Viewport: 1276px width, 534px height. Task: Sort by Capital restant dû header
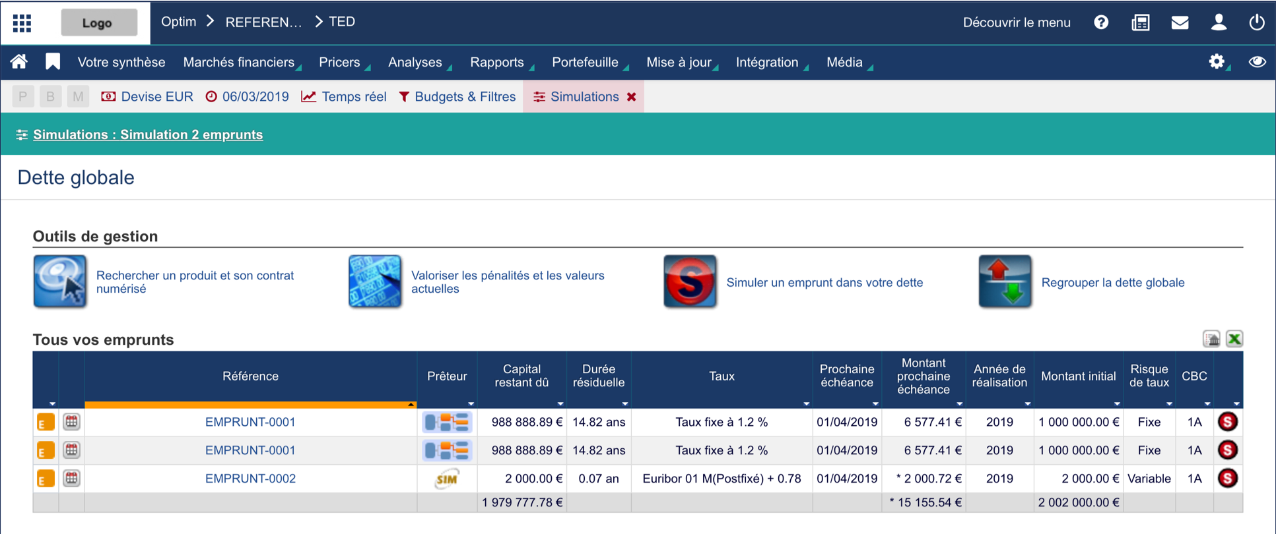(x=521, y=376)
